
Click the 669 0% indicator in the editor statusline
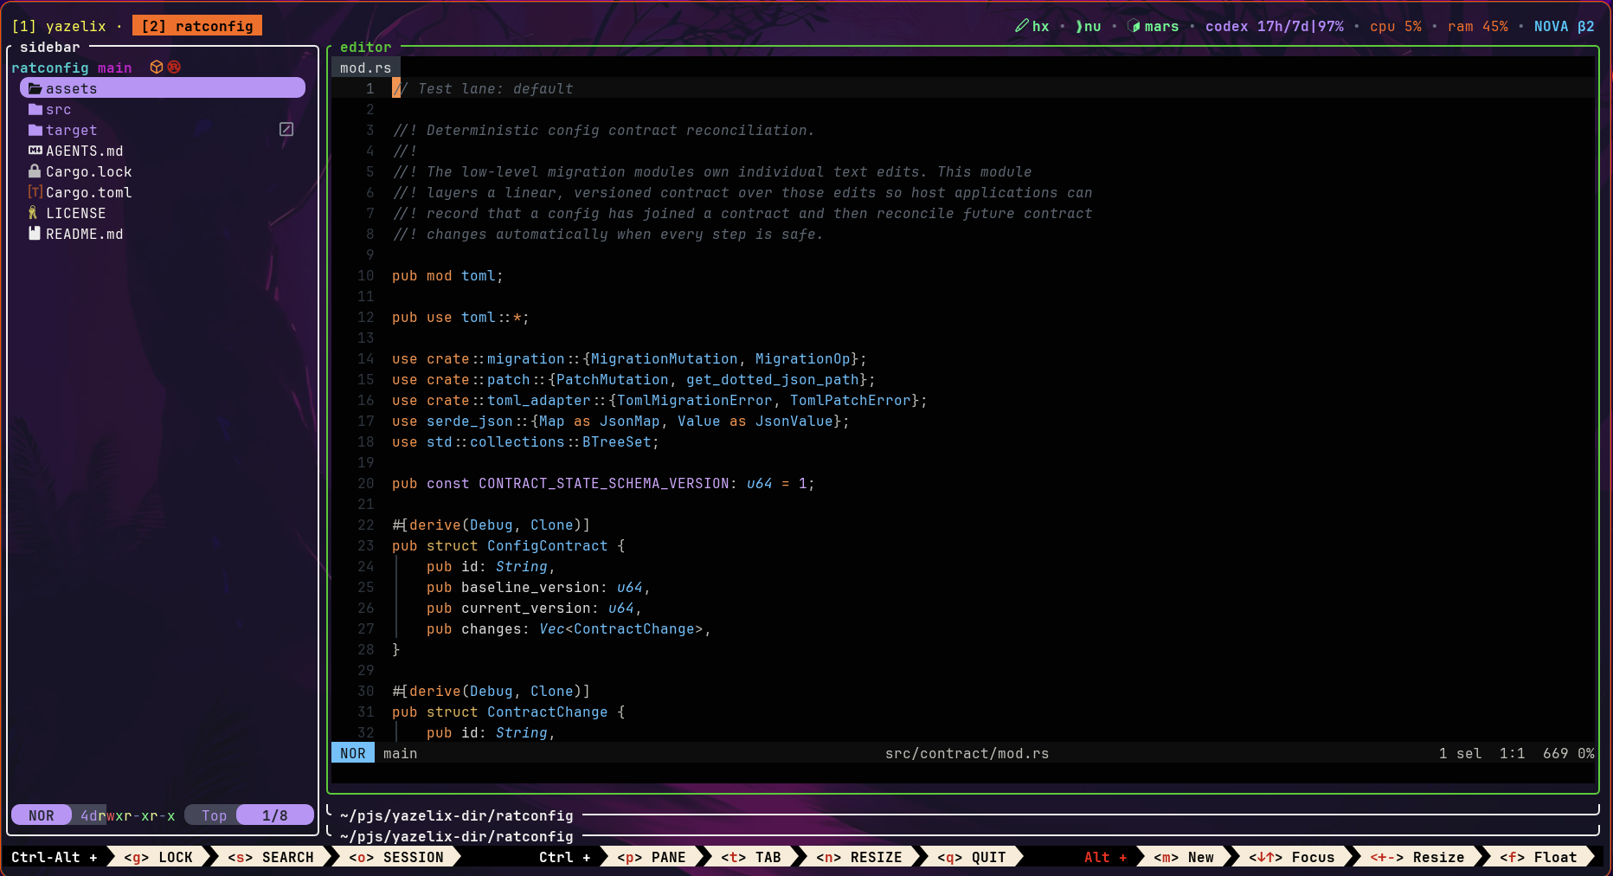tap(1568, 753)
